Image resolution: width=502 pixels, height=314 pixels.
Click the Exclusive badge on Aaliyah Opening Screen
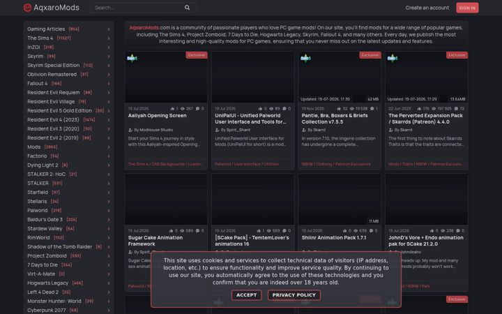point(196,55)
